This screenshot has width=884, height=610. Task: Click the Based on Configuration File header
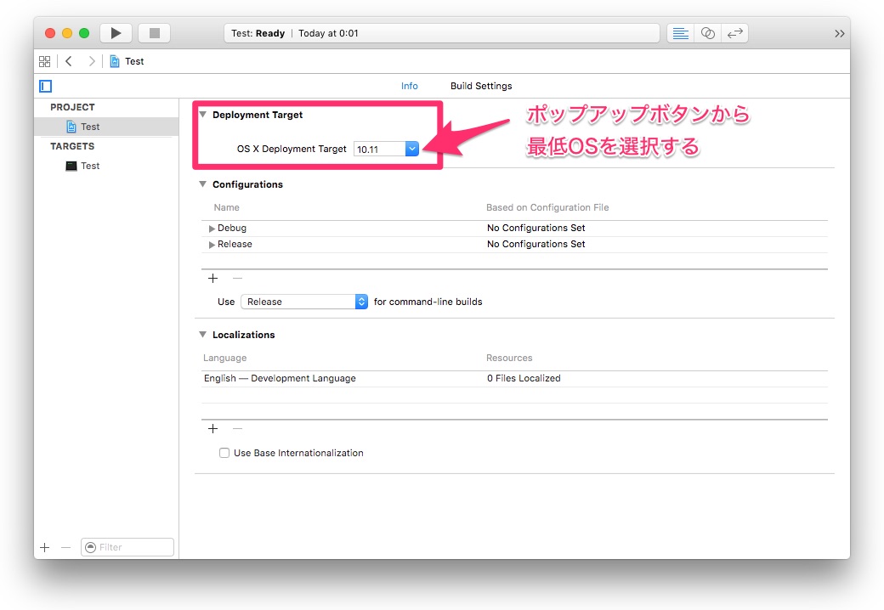click(x=547, y=208)
